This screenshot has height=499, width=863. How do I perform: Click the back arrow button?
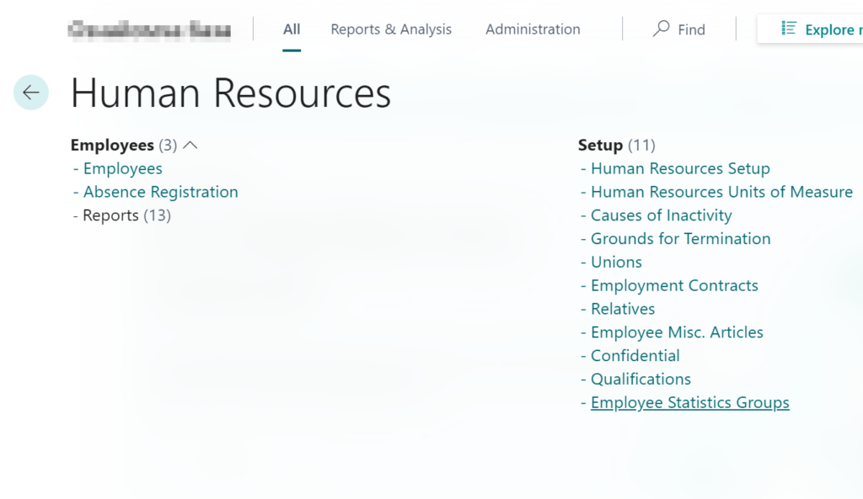[x=31, y=93]
